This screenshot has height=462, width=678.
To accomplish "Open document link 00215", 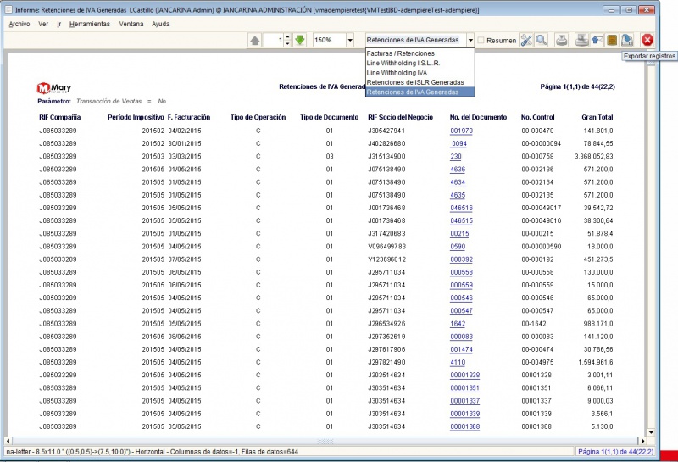I will tap(459, 234).
